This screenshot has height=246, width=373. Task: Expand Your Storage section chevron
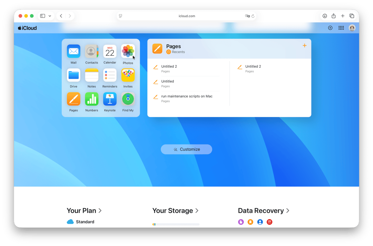click(x=197, y=211)
